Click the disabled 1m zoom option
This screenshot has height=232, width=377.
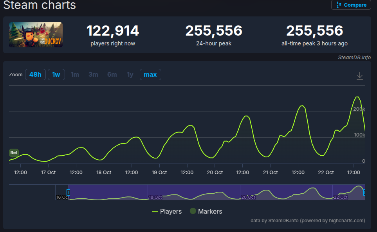pos(75,74)
